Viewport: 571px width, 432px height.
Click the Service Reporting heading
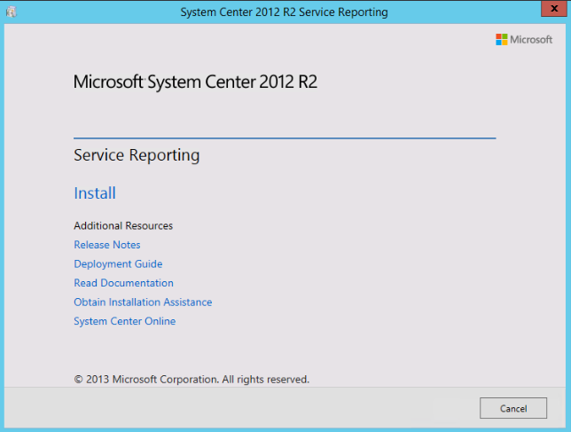[x=137, y=156]
